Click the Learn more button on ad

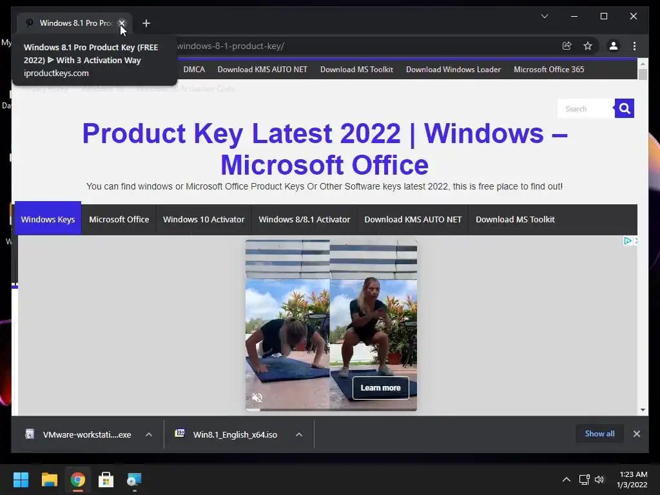coord(380,388)
